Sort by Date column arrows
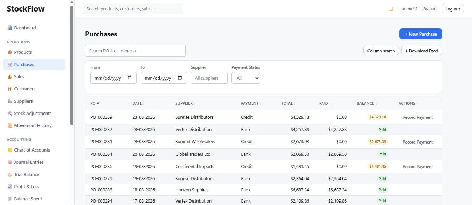This screenshot has width=472, height=205. tap(144, 104)
